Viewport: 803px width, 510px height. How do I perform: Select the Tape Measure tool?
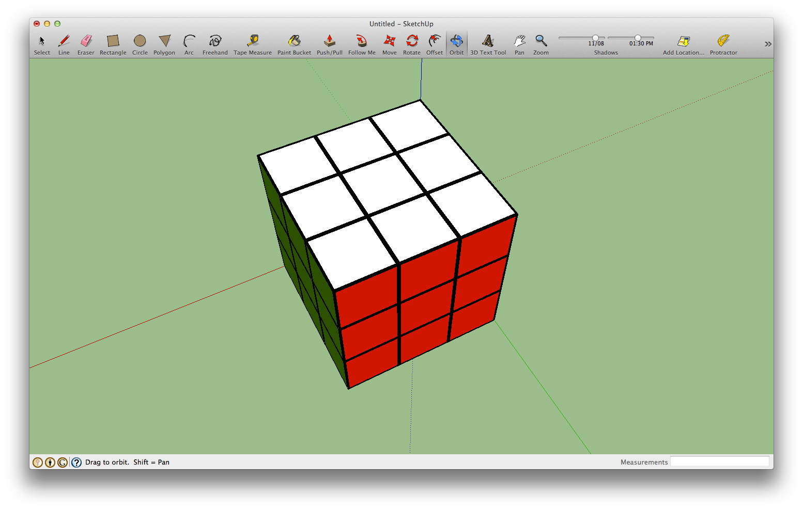click(x=252, y=41)
